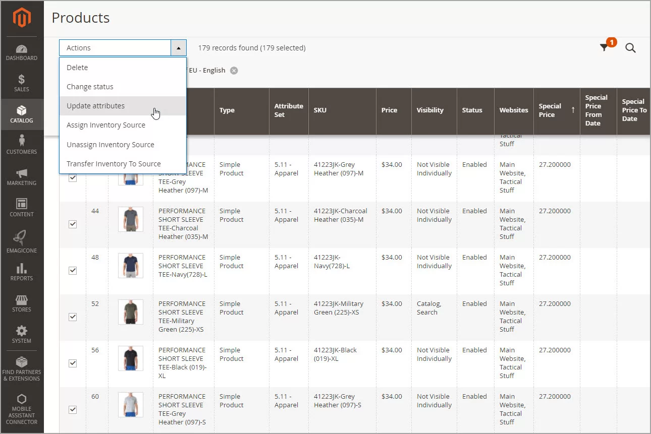651x434 pixels.
Task: Click Catalog, Search visibility cell
Action: (x=429, y=308)
